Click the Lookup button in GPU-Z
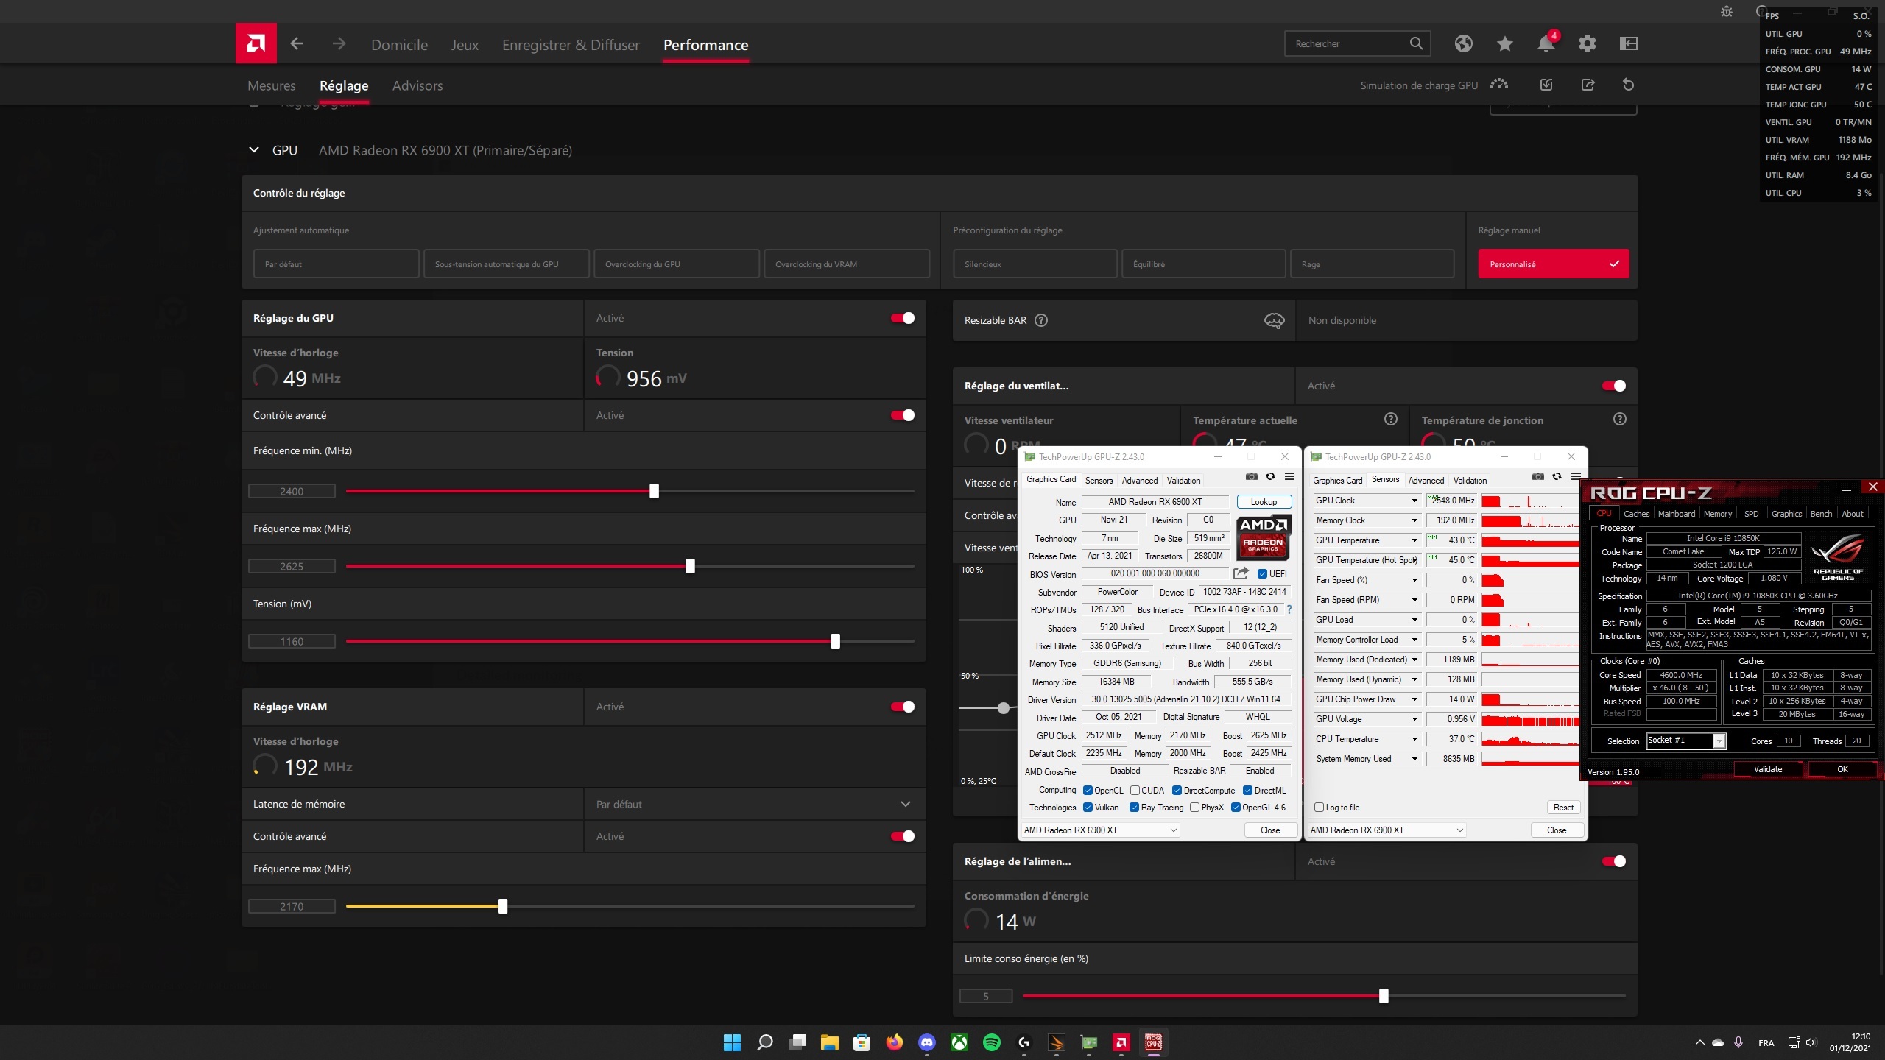This screenshot has width=1885, height=1060. tap(1264, 502)
